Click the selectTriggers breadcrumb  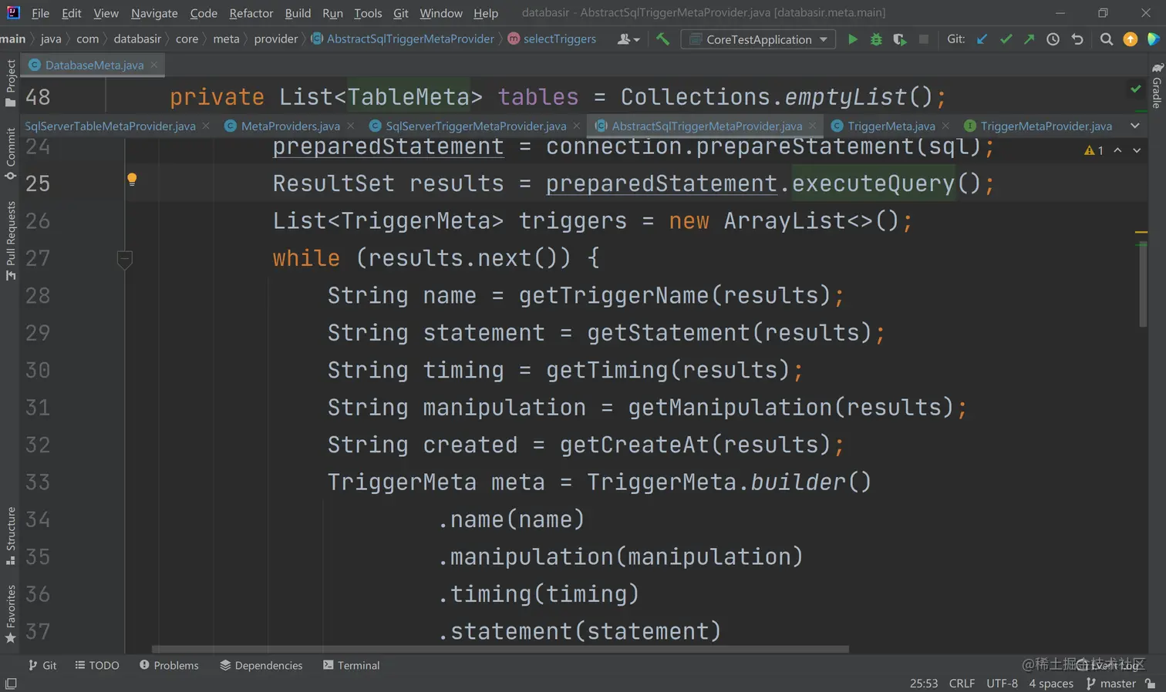click(x=552, y=39)
